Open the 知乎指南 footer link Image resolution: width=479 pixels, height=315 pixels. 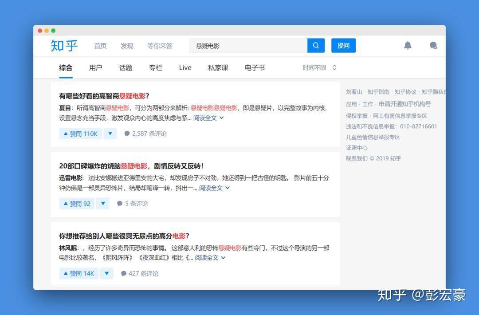pos(378,92)
